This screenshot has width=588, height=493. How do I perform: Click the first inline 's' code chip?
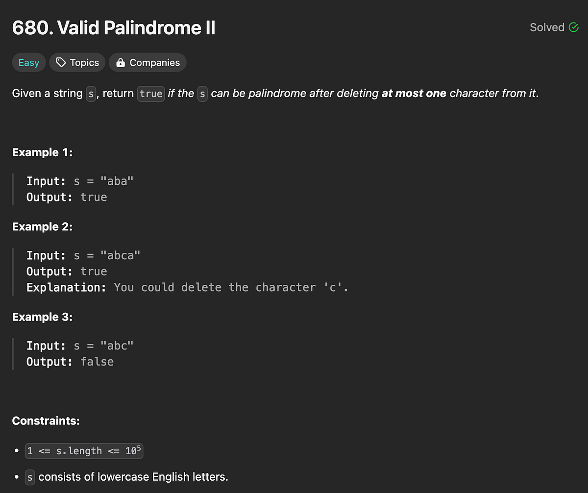click(91, 93)
